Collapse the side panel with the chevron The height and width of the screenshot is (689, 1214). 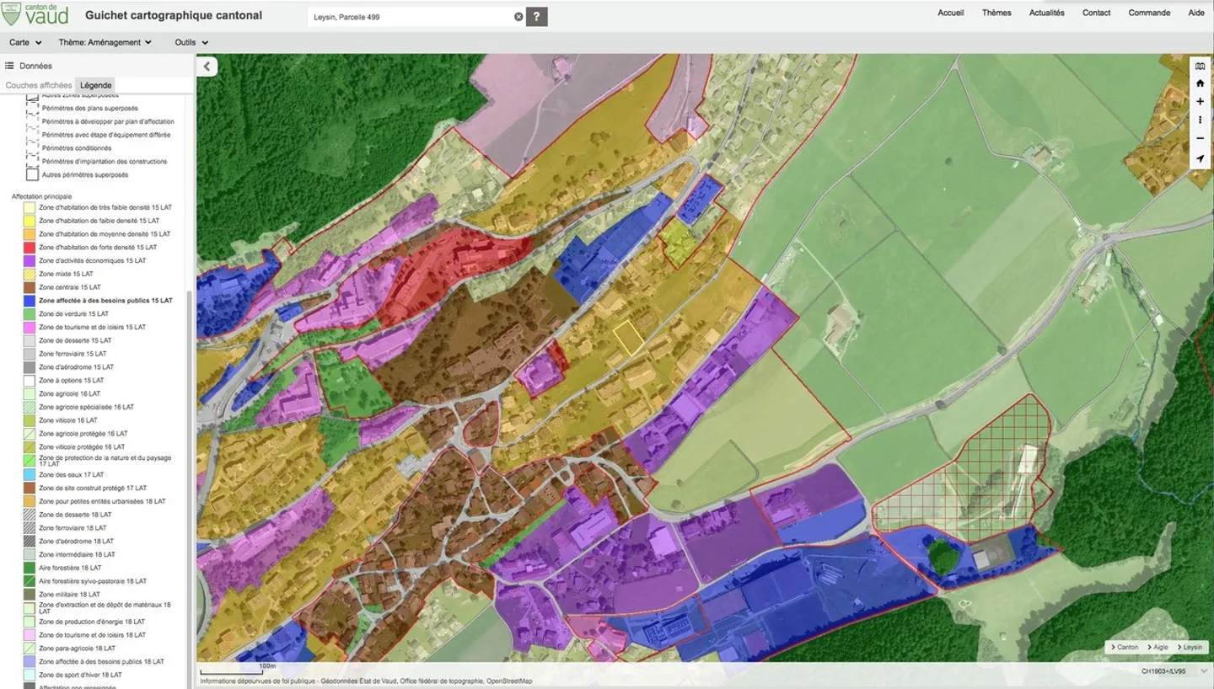coord(207,66)
